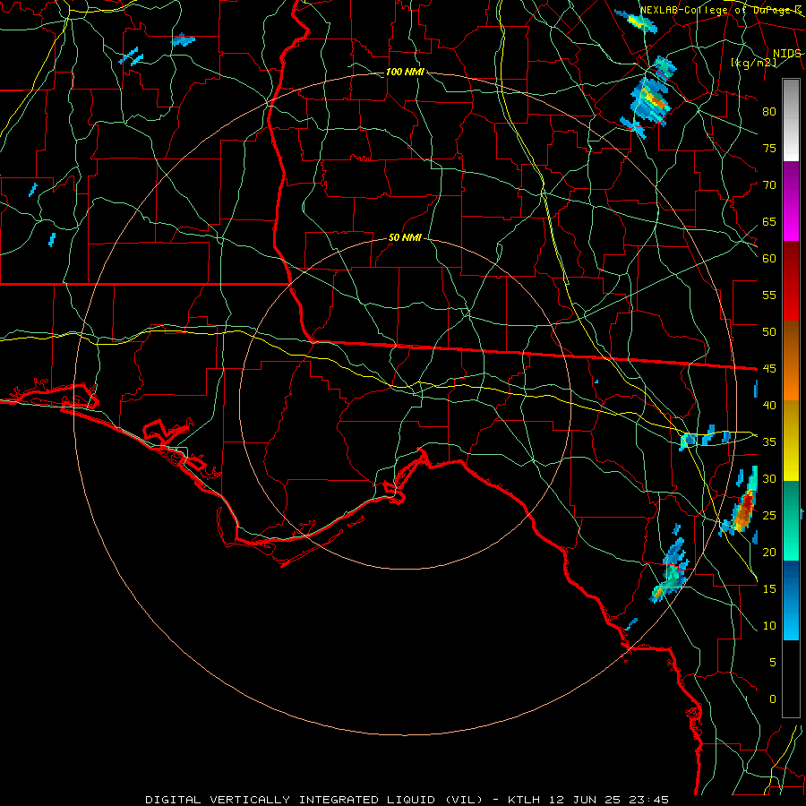Click the 55 value on the color scale
This screenshot has width=806, height=806.
point(769,295)
